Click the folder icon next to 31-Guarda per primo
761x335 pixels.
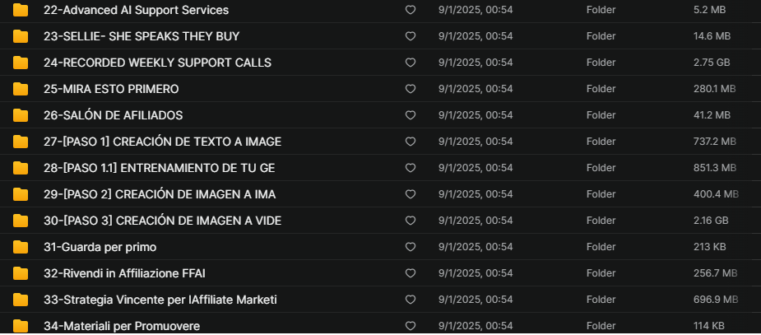pyautogui.click(x=21, y=247)
